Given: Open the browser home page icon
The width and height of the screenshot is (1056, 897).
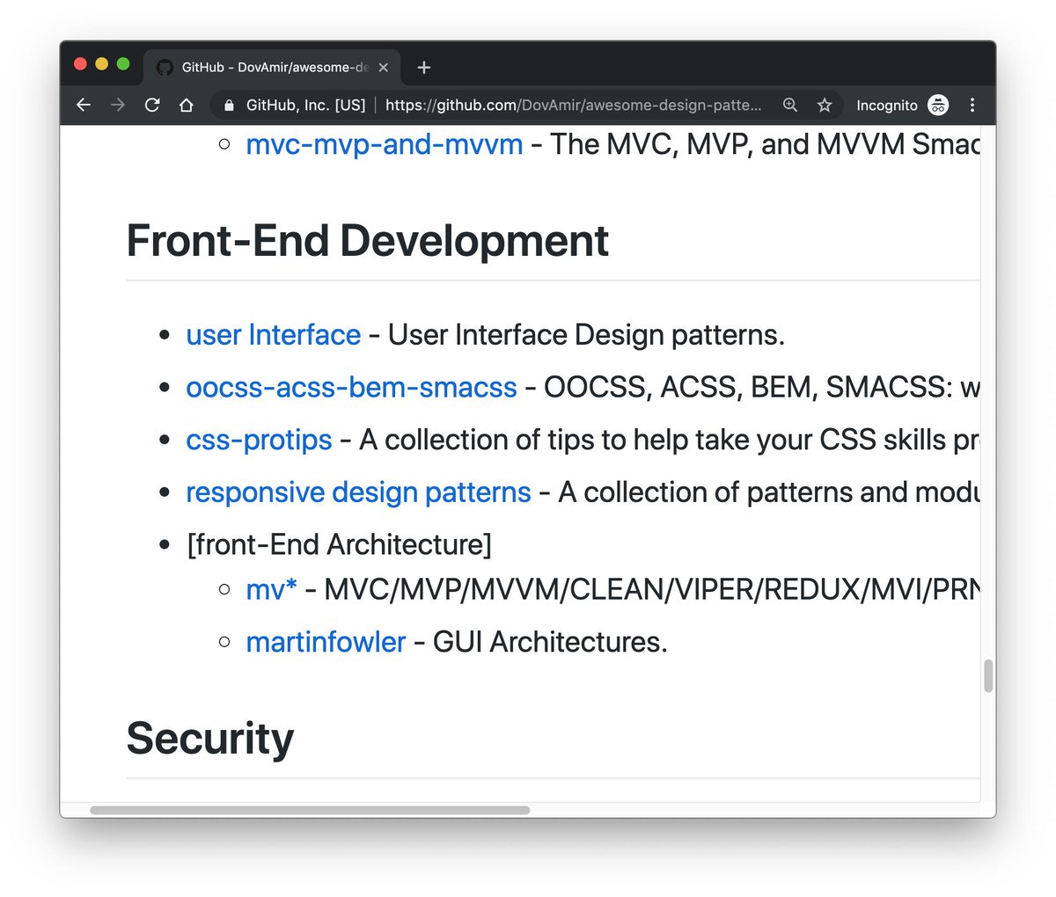Looking at the screenshot, I should [186, 105].
